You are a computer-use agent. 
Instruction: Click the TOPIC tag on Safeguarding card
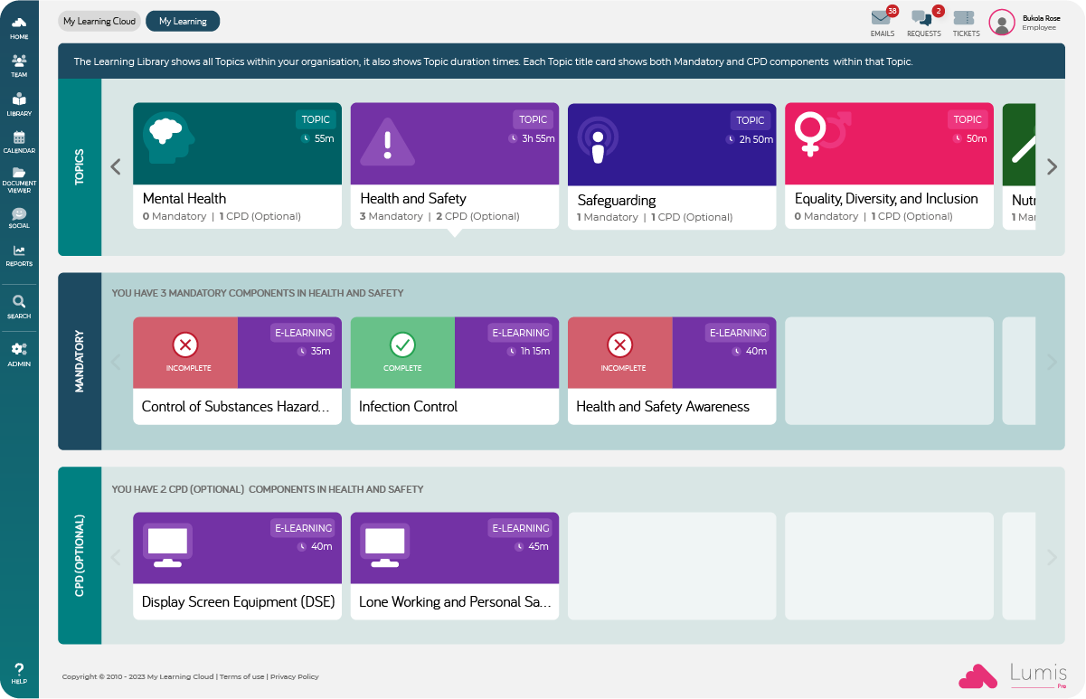[751, 120]
